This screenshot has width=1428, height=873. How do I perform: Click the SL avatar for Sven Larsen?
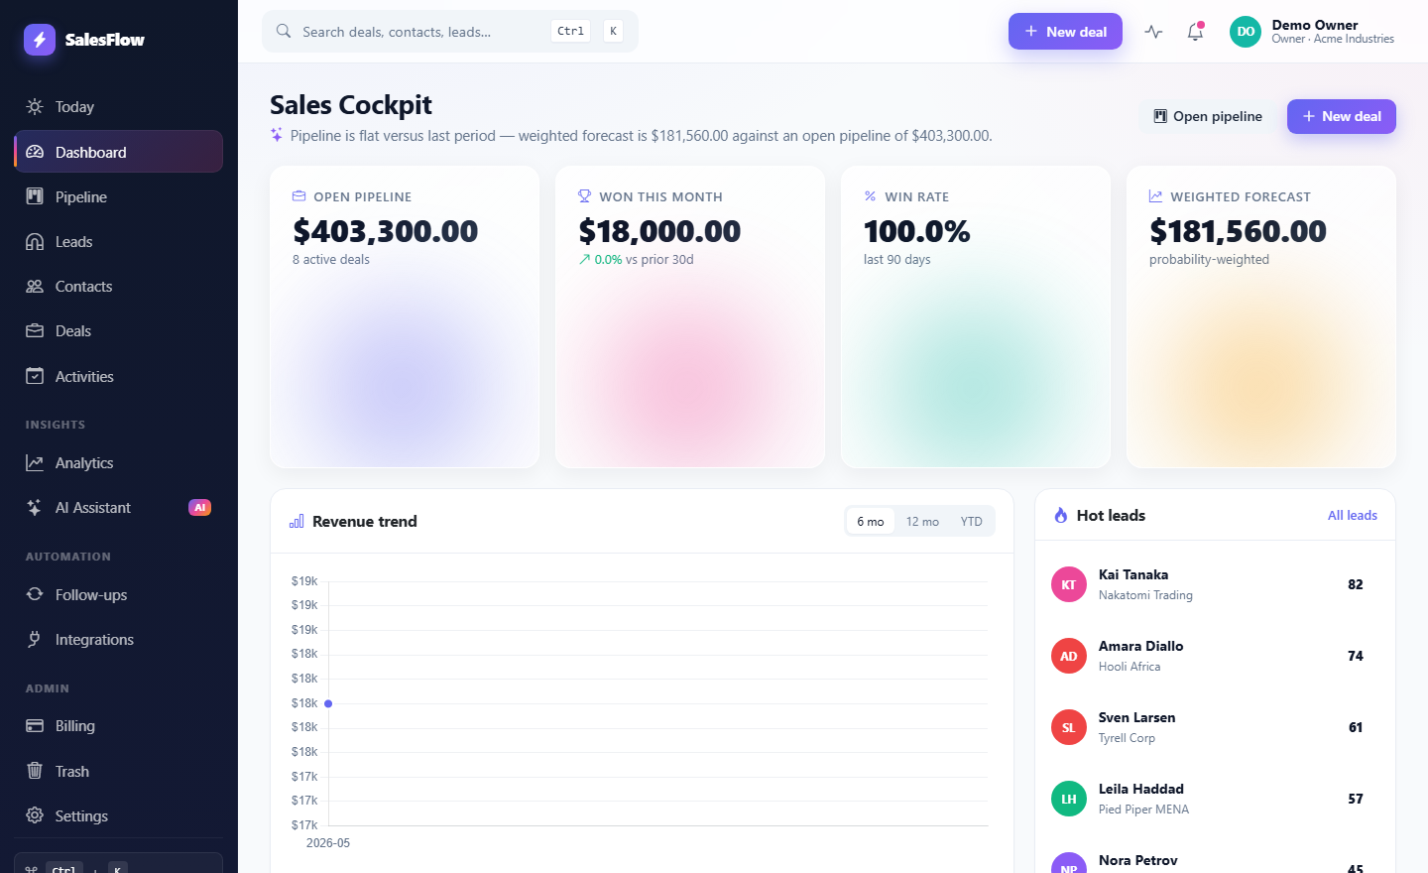[x=1069, y=727]
